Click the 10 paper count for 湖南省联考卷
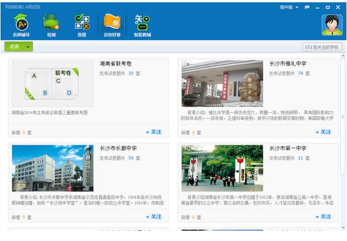Image resolution: width=347 pixels, height=241 pixels. click(x=131, y=73)
